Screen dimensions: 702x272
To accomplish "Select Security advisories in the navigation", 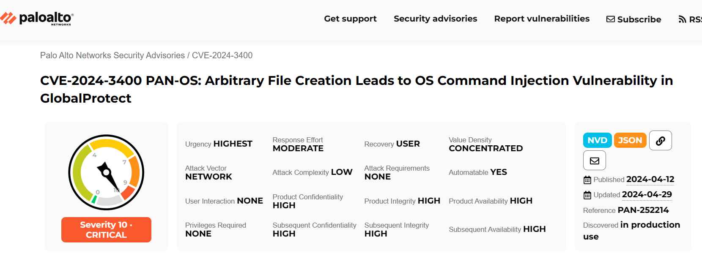I will [435, 19].
